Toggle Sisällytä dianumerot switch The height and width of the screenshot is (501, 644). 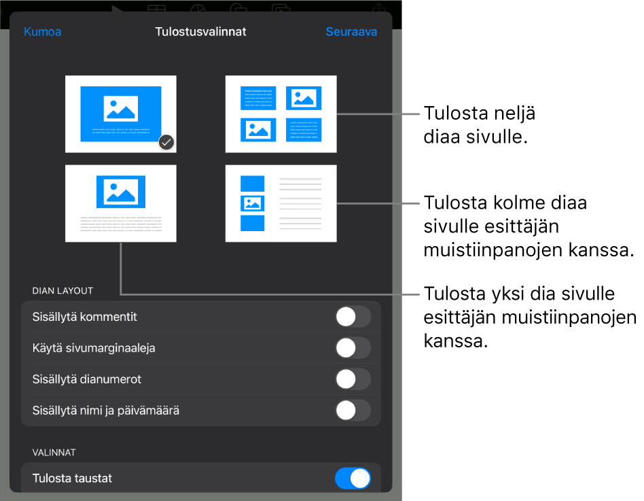tap(353, 379)
